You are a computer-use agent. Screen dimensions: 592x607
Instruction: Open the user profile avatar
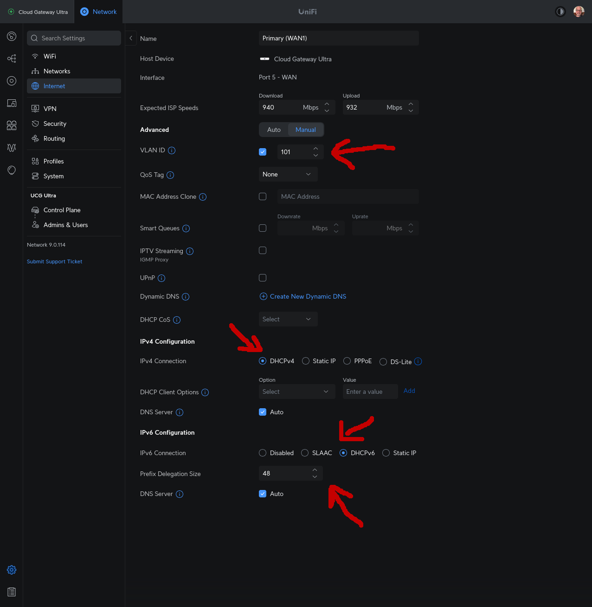(x=579, y=12)
